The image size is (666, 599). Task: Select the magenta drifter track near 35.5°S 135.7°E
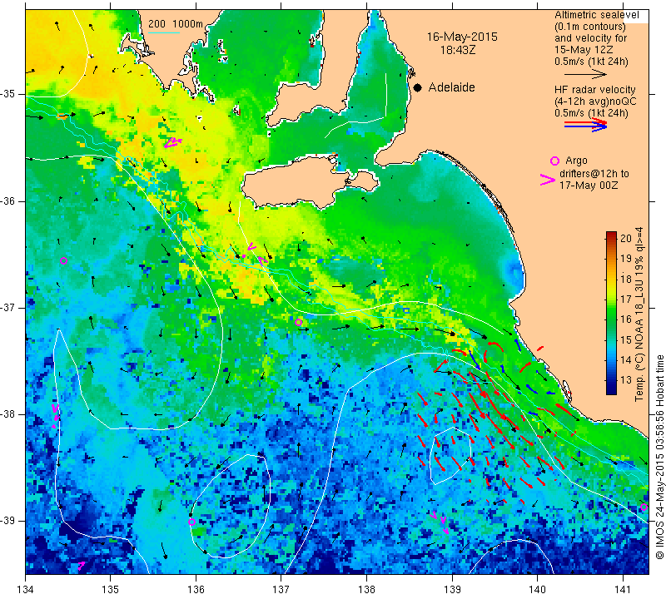(173, 142)
